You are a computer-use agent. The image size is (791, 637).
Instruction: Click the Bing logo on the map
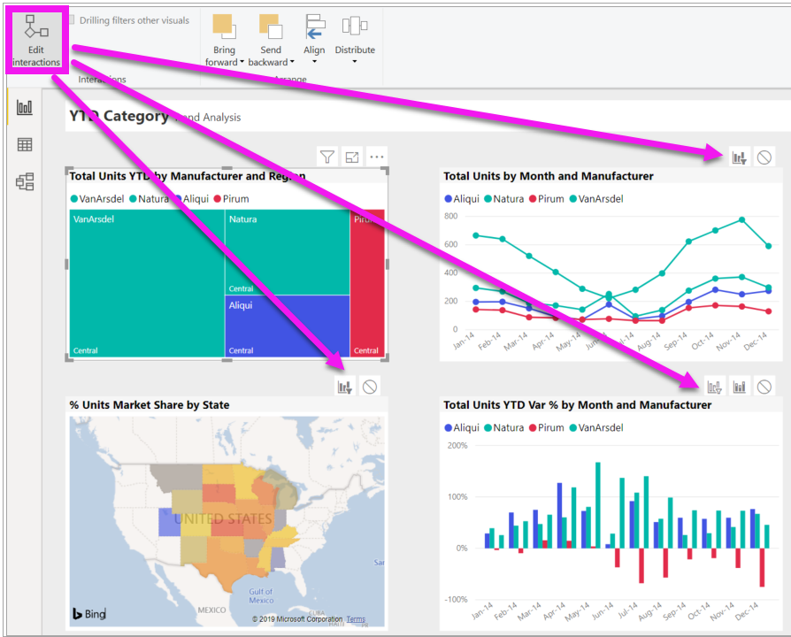[x=89, y=614]
